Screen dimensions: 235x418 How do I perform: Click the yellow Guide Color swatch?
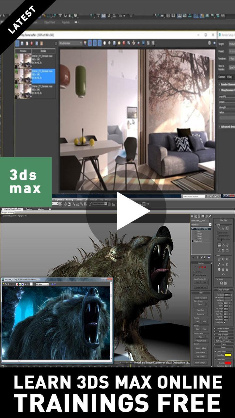[228, 355]
